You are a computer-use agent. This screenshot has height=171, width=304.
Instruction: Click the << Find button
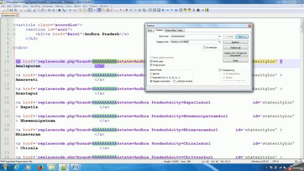(x=229, y=37)
